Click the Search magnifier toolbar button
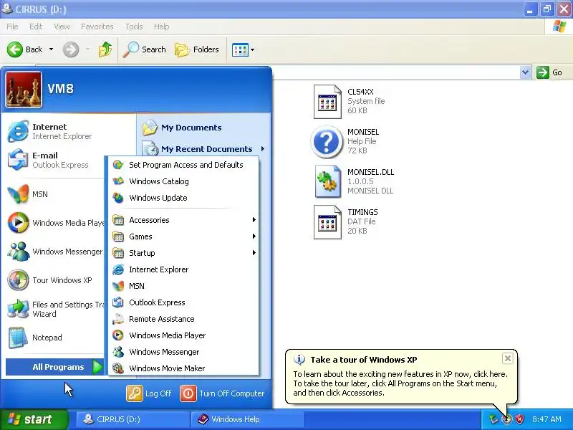Screen dimensions: 573x430 tap(145, 49)
